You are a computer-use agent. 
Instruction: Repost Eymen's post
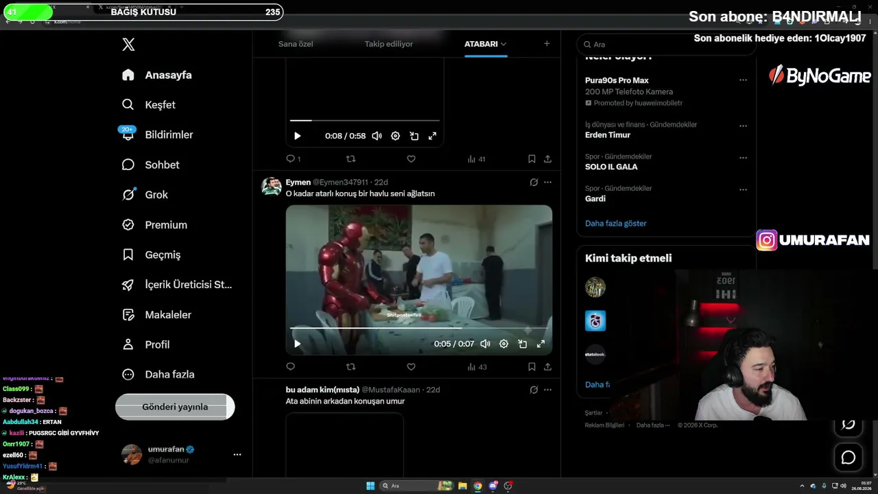[x=351, y=367]
